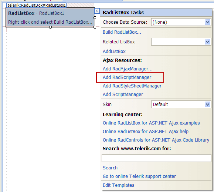The image size is (214, 192).
Task: Click the AddListBox link
Action: click(114, 51)
